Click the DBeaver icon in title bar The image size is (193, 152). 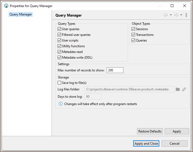(x=6, y=6)
